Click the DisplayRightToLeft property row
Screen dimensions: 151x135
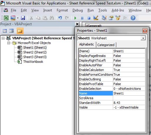pos(112,60)
